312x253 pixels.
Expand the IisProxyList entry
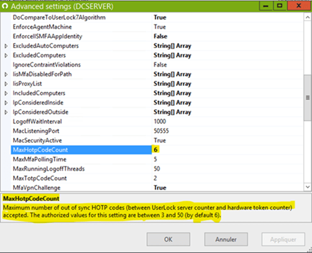tap(6, 84)
